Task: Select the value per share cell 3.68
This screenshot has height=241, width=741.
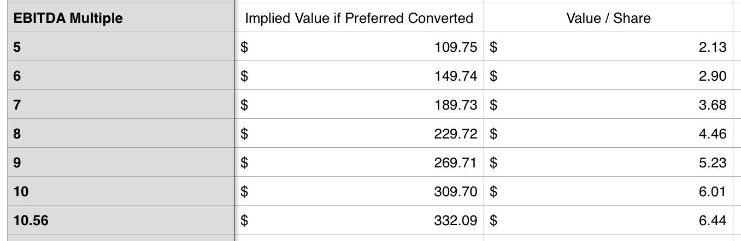Action: pyautogui.click(x=608, y=104)
